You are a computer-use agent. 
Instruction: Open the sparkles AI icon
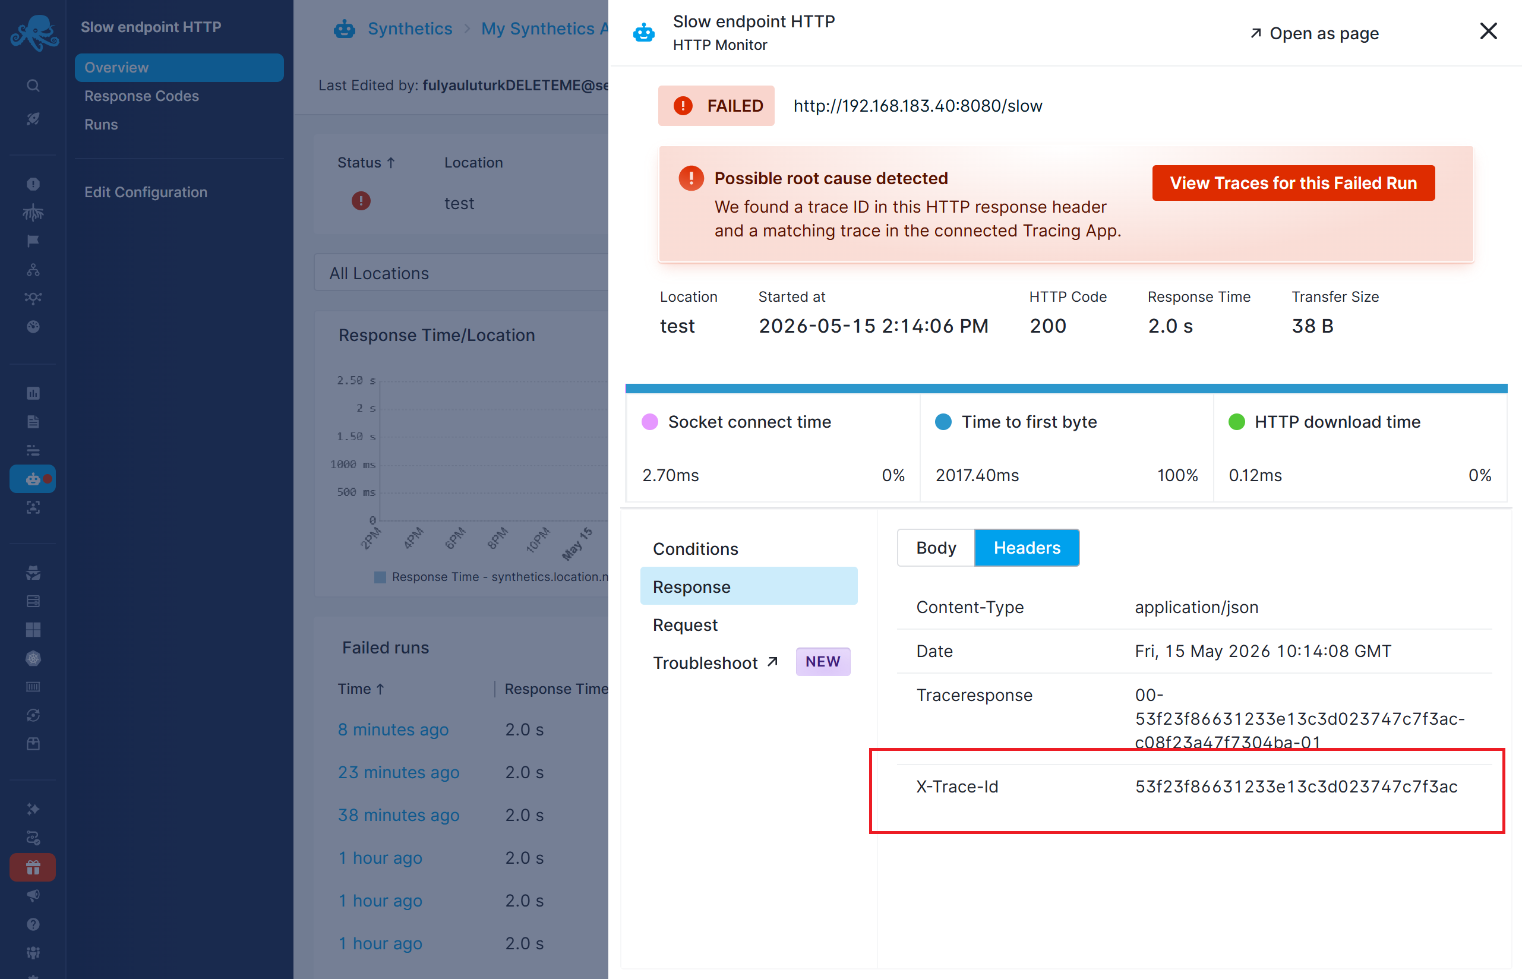[33, 809]
